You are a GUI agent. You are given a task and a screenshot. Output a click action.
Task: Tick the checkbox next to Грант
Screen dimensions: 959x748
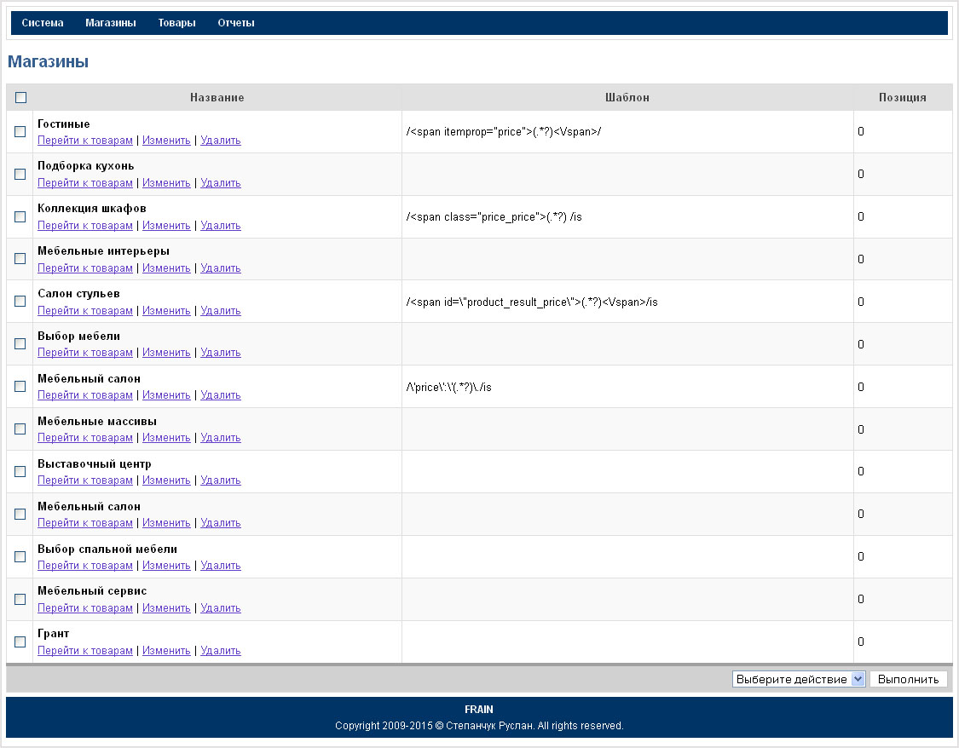(20, 642)
